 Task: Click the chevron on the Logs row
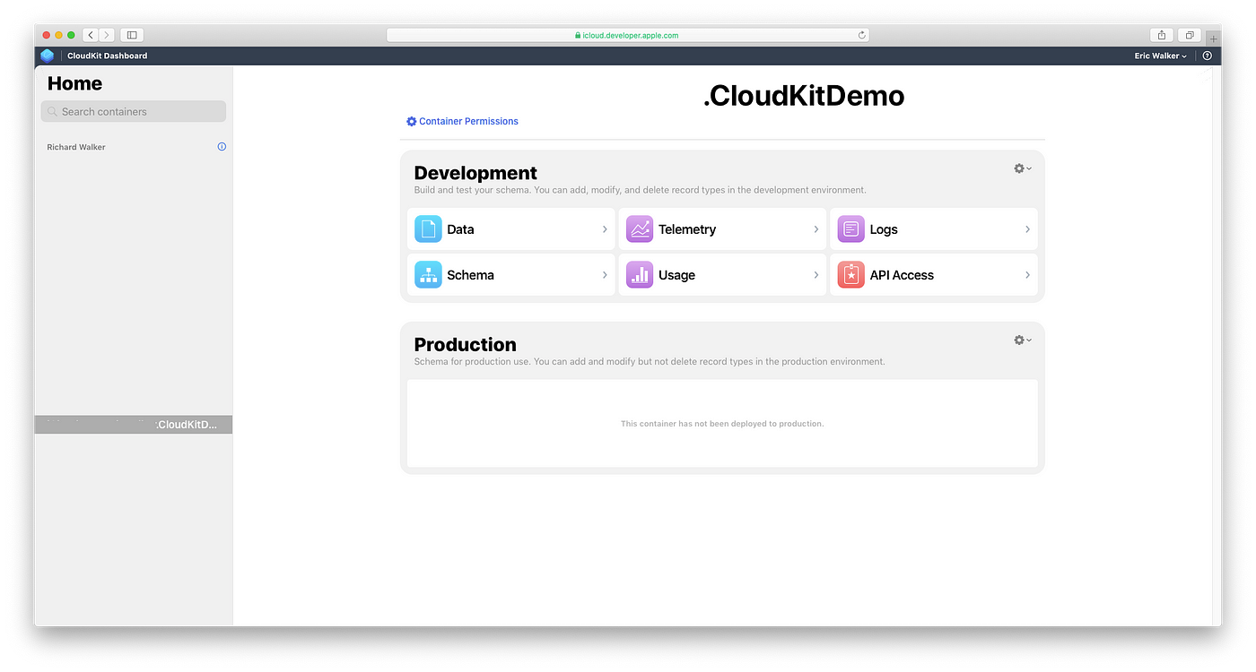pos(1027,229)
